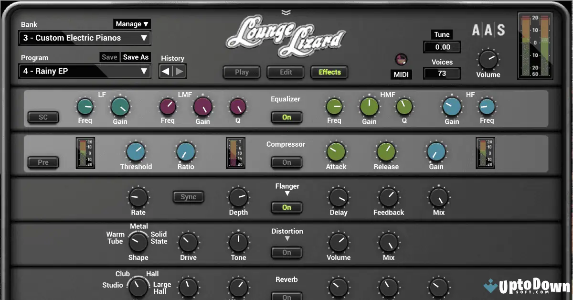Turn the Distortion Drive knob
The height and width of the screenshot is (300, 573).
(x=188, y=242)
